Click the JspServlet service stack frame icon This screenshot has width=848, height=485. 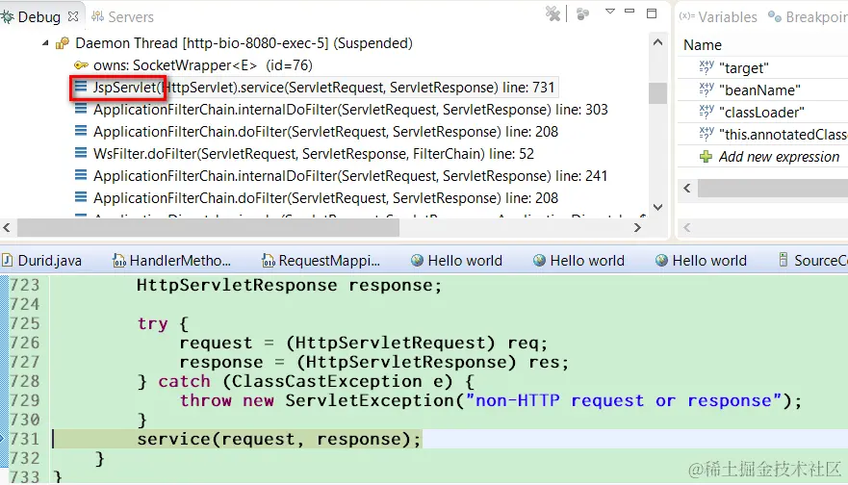(81, 87)
